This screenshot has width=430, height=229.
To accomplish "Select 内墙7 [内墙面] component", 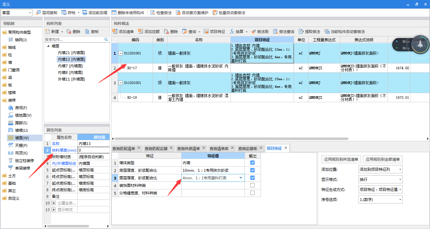I will pos(70,66).
